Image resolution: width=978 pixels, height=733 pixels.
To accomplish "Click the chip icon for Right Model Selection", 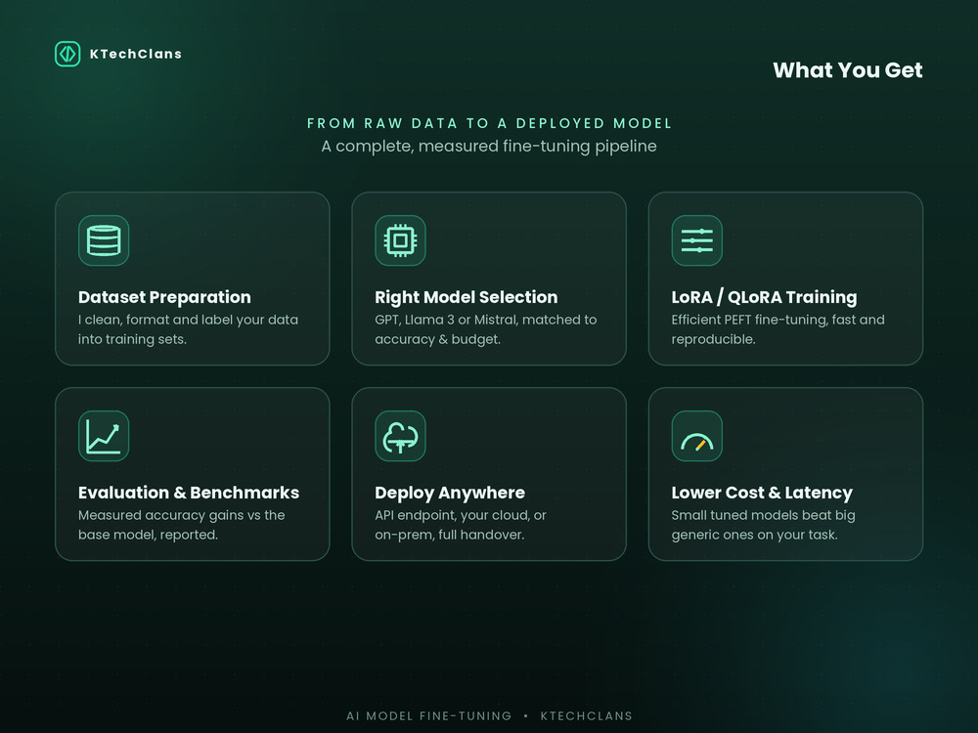I will pos(400,240).
